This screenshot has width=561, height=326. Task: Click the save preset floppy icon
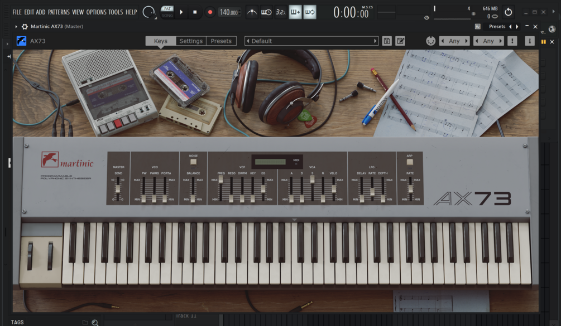coord(387,41)
